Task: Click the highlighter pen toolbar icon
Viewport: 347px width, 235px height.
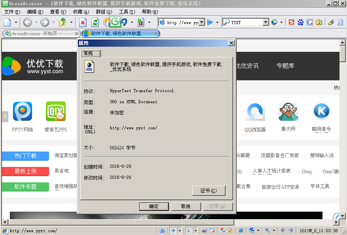Action: [x=331, y=22]
